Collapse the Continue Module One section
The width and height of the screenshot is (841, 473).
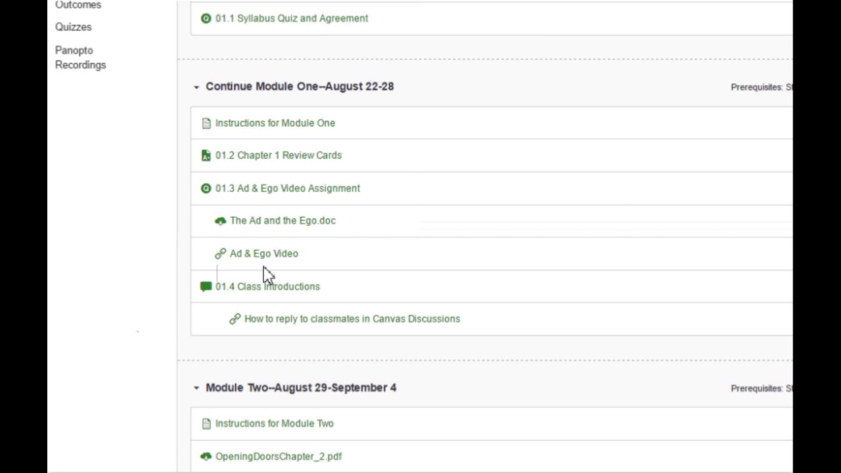click(x=196, y=87)
